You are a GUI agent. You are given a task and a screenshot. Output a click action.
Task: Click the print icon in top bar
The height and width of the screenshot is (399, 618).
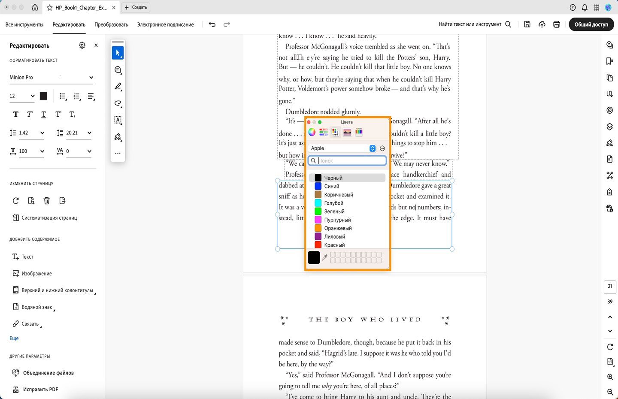coord(557,24)
